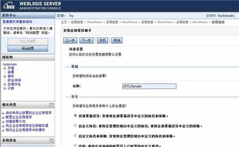Click the BEA logo icon

(x=9, y=6)
